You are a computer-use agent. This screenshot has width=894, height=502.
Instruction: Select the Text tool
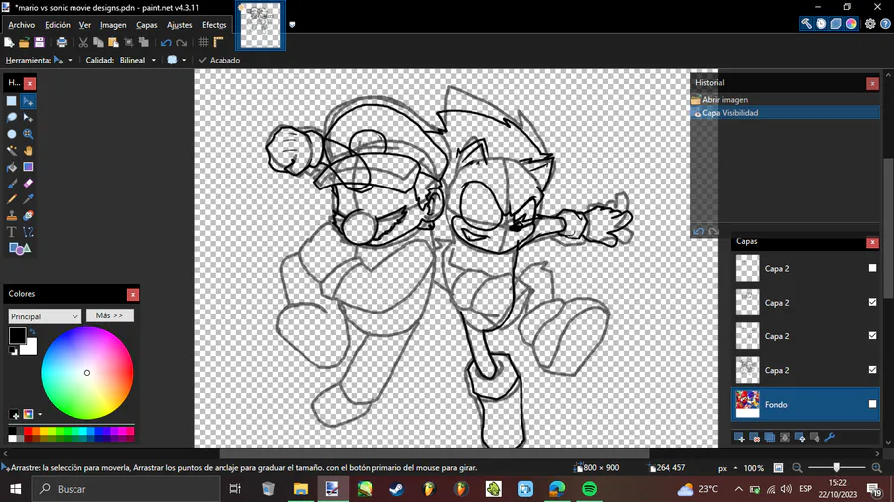click(11, 232)
